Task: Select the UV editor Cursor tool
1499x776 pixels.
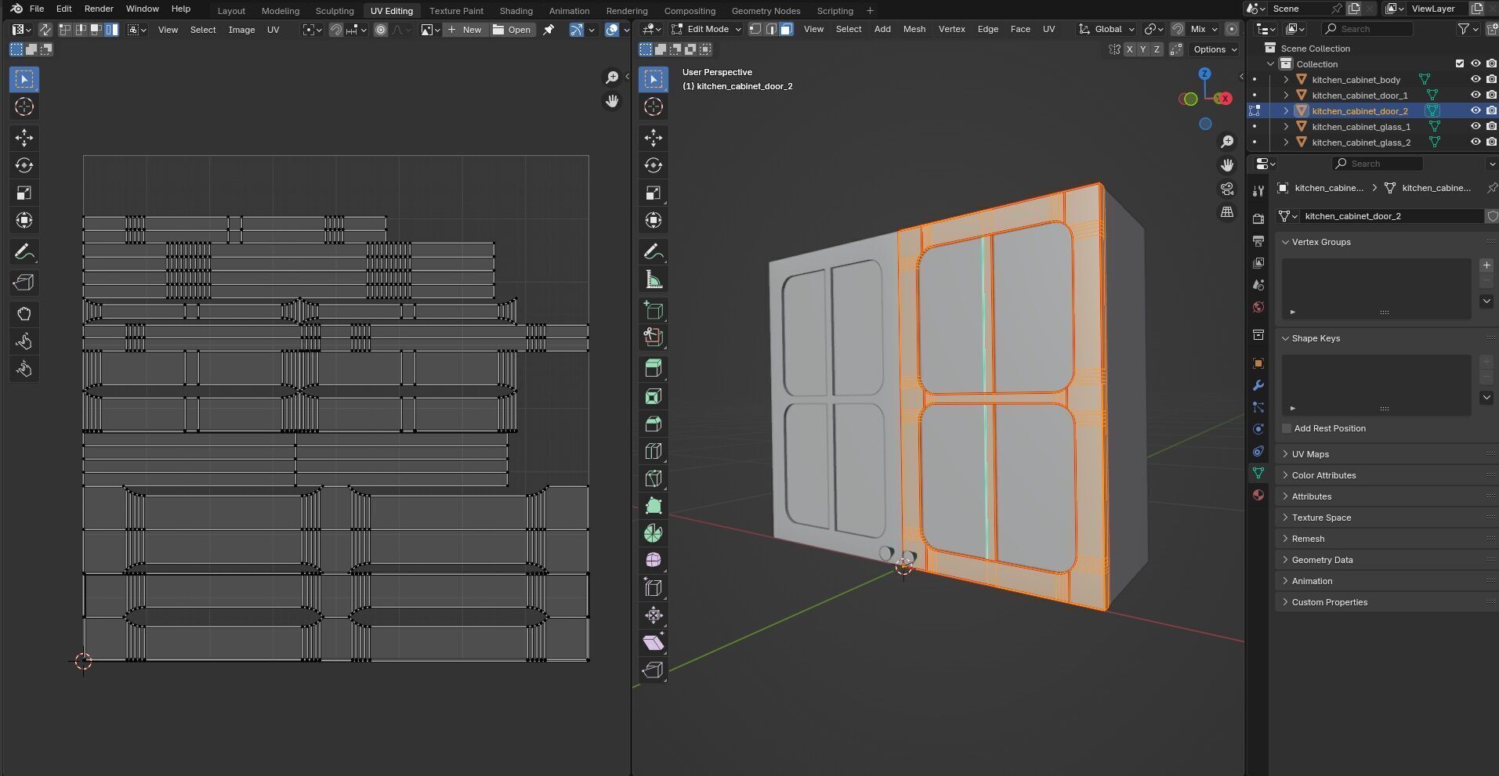Action: tap(24, 106)
